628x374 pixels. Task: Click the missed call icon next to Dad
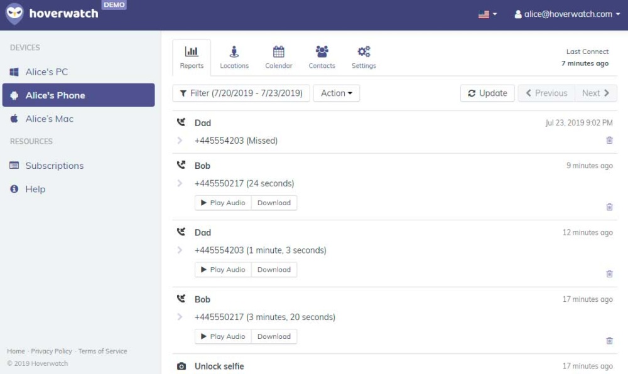point(181,122)
